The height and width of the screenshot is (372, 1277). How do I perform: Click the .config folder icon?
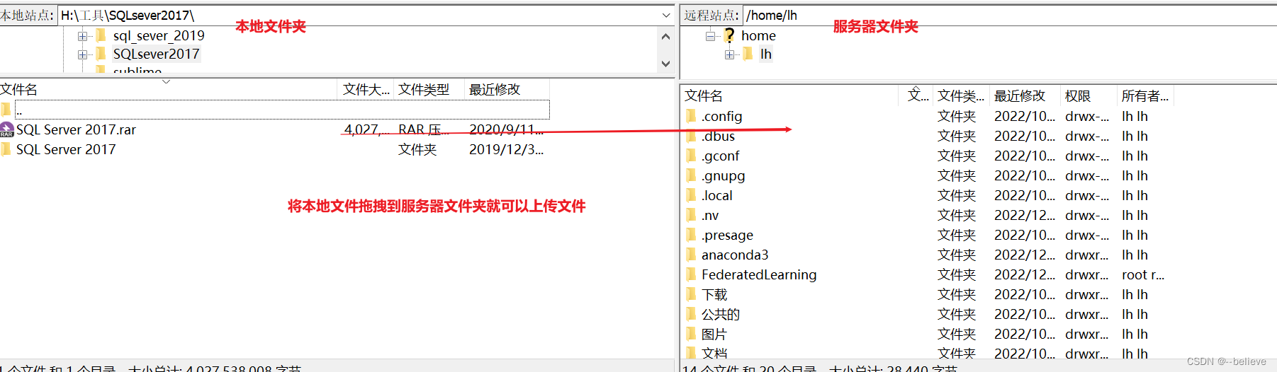(x=691, y=116)
